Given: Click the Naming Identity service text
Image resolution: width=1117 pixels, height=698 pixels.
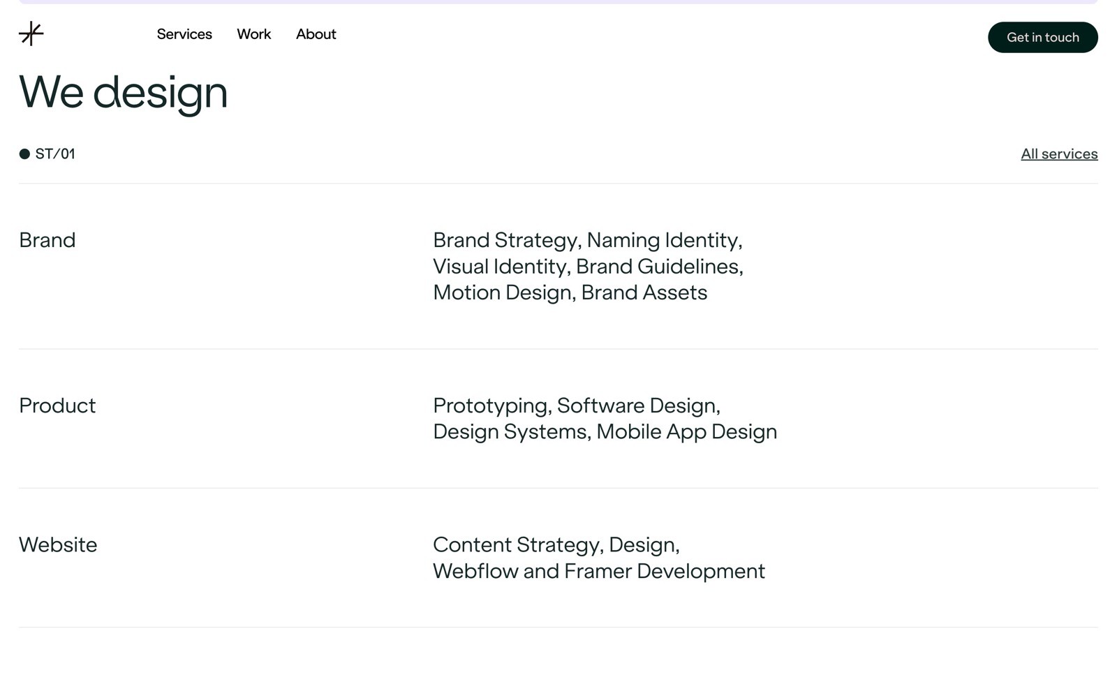Looking at the screenshot, I should point(664,240).
